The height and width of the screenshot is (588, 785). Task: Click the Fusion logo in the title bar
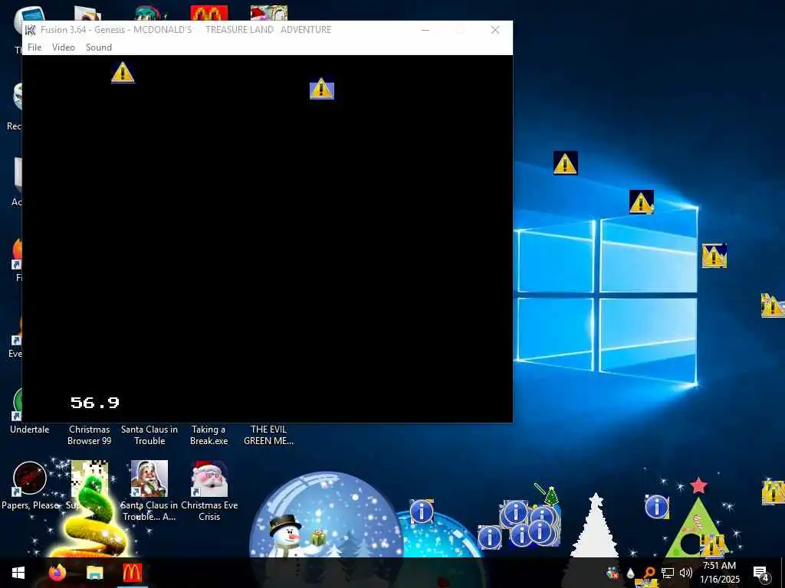pyautogui.click(x=31, y=30)
